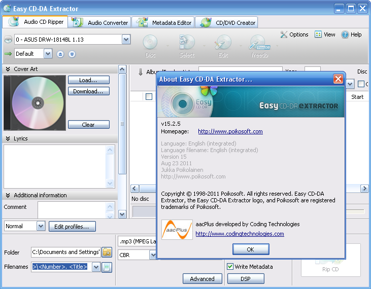Click the CD drive icon beside the drive selector
This screenshot has height=289, width=371.
click(x=8, y=39)
